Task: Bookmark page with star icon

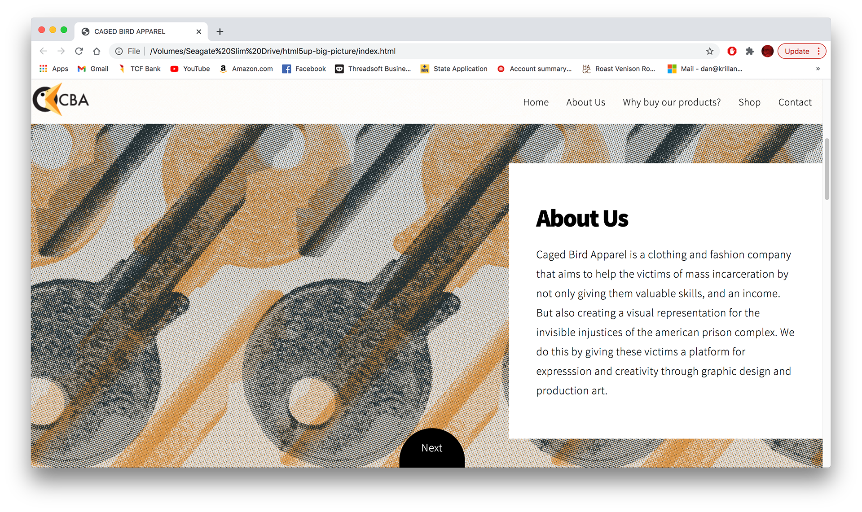Action: pyautogui.click(x=709, y=51)
